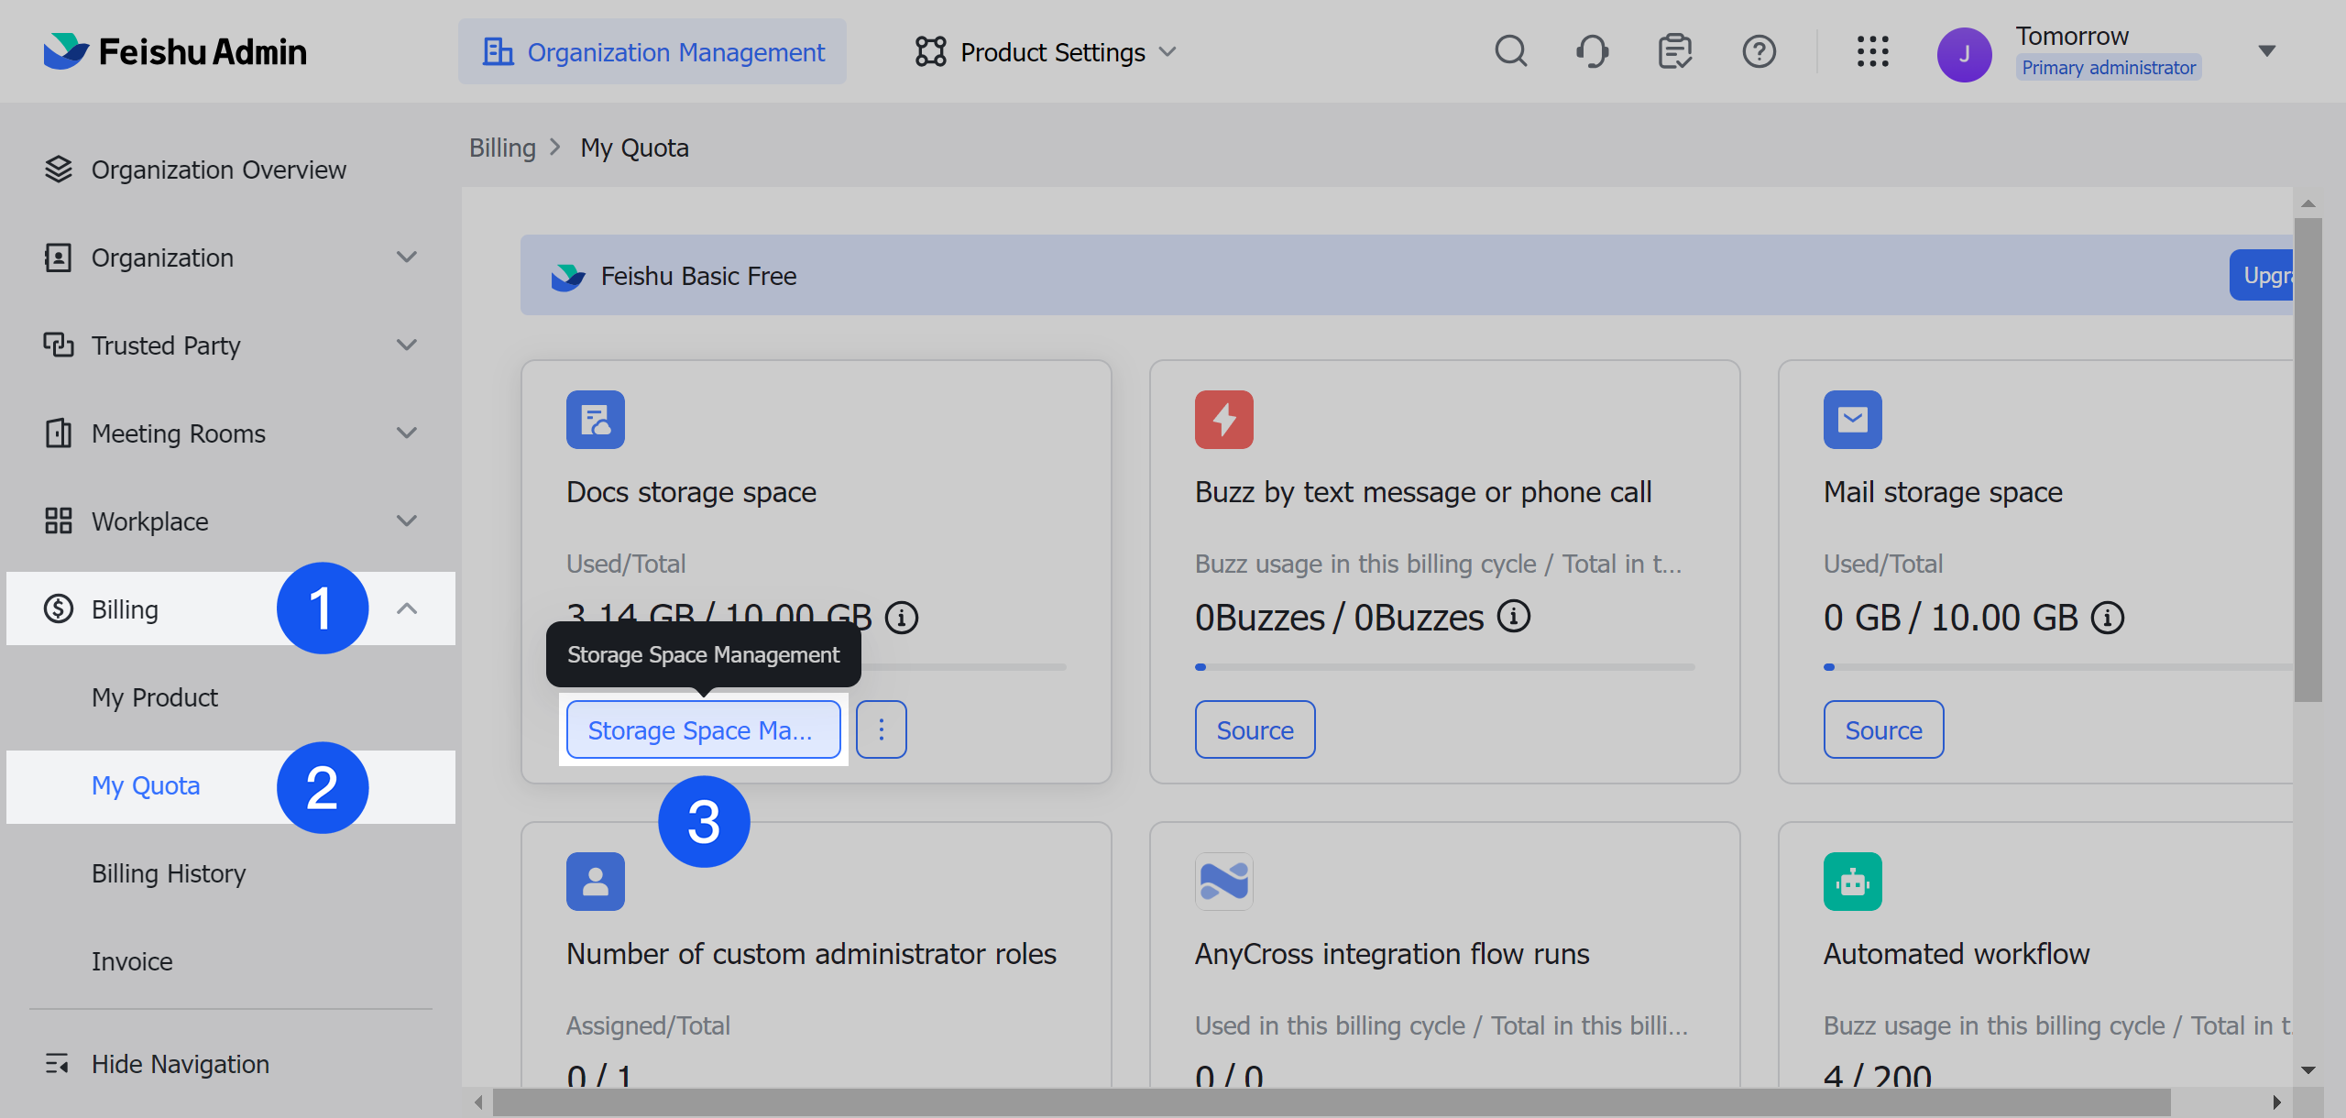Click the red Buzz lightning icon
The image size is (2346, 1118).
(1224, 420)
